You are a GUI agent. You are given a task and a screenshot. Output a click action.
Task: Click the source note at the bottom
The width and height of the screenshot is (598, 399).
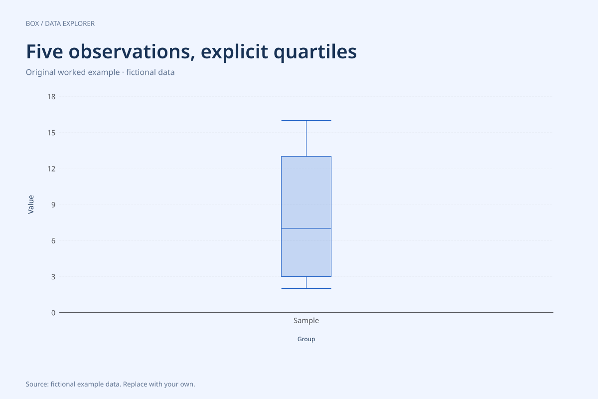pos(110,385)
